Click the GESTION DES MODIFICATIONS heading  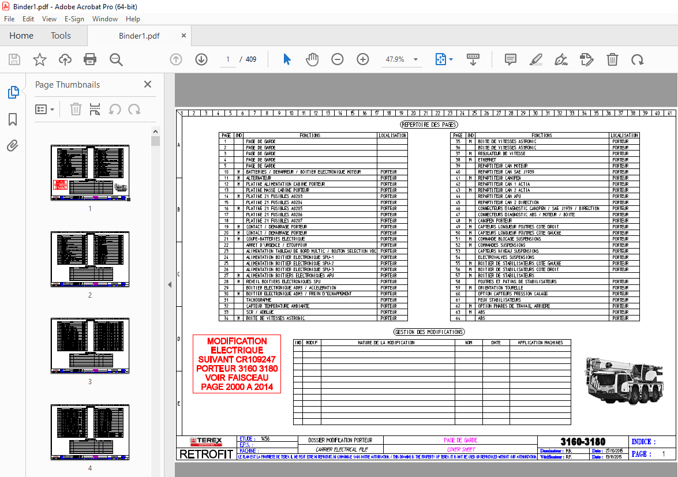[429, 332]
